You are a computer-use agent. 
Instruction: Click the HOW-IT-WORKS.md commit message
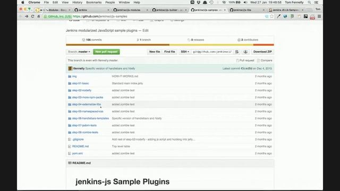pyautogui.click(x=125, y=76)
